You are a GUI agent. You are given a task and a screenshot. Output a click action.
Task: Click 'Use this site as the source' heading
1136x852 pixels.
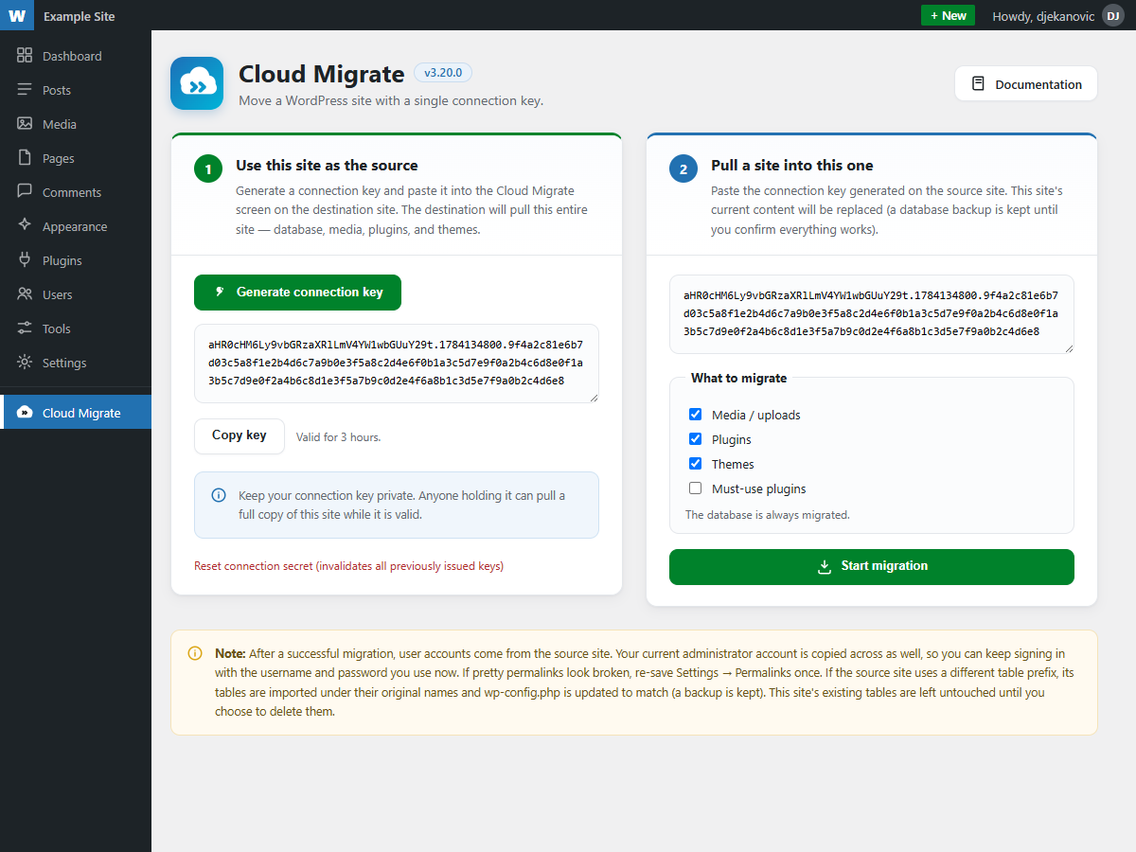pos(327,165)
